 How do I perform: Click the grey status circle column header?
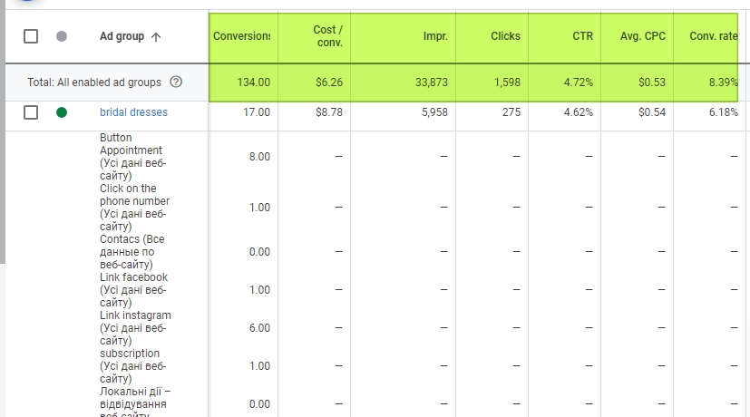[x=62, y=37]
